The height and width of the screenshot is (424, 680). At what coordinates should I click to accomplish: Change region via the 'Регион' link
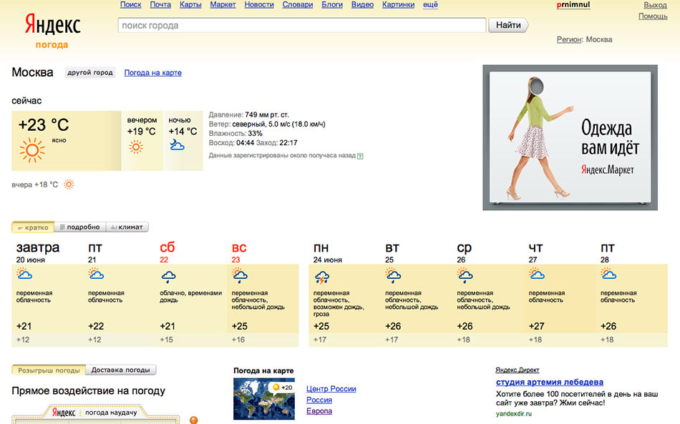tap(569, 39)
